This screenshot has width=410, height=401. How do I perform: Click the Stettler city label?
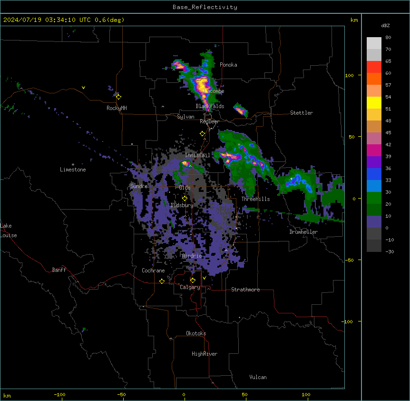tap(302, 113)
